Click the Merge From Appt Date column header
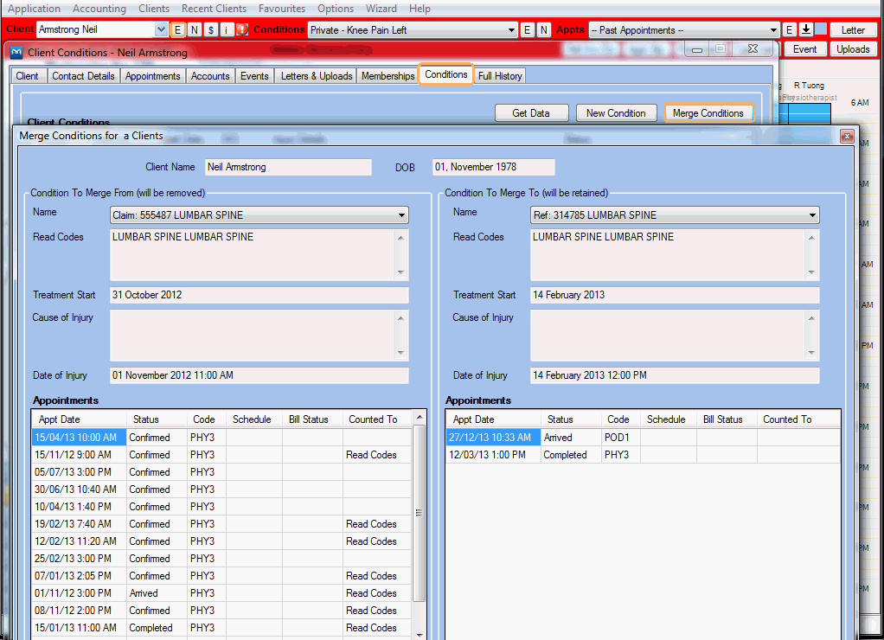Image resolution: width=884 pixels, height=640 pixels. [79, 419]
